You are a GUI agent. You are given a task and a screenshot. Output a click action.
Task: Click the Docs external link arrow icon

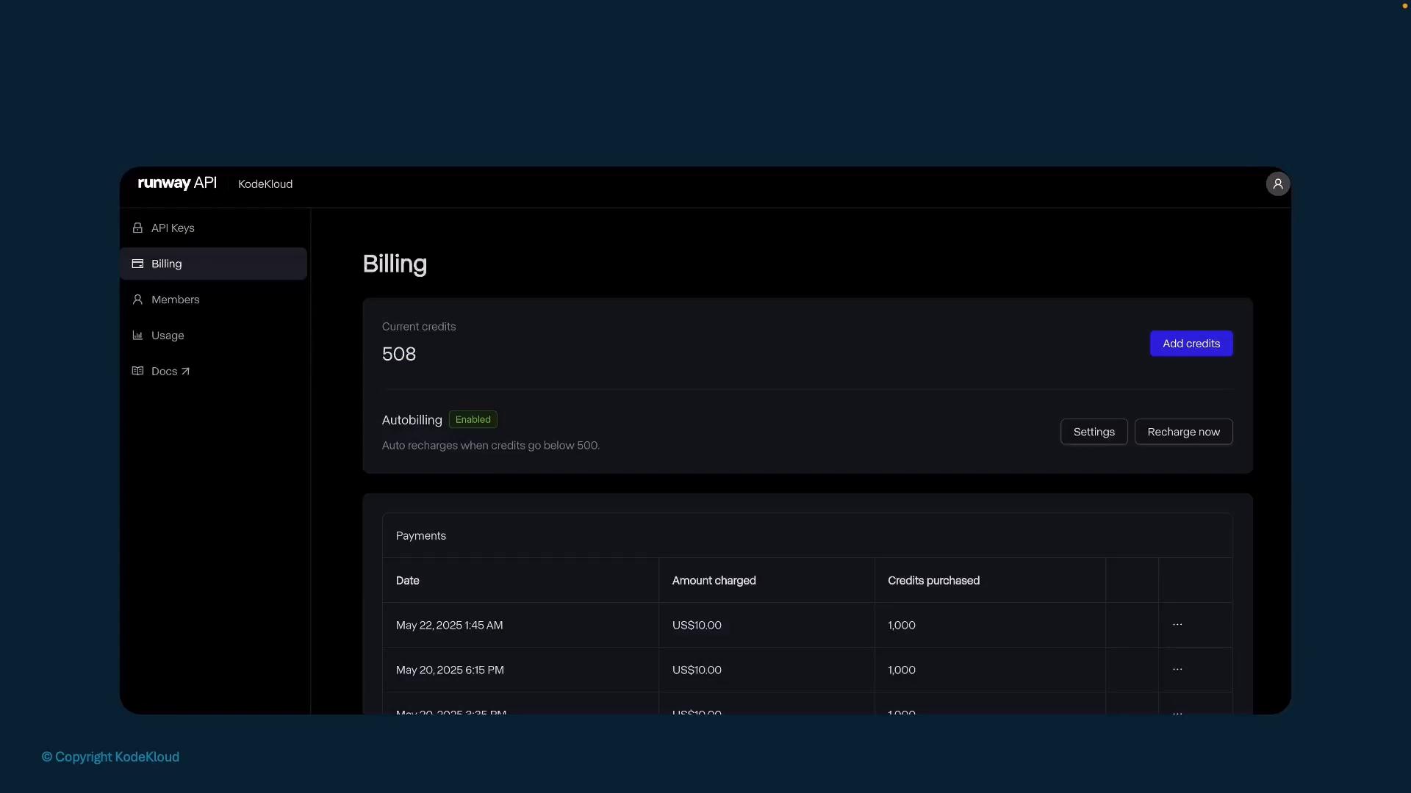point(185,372)
